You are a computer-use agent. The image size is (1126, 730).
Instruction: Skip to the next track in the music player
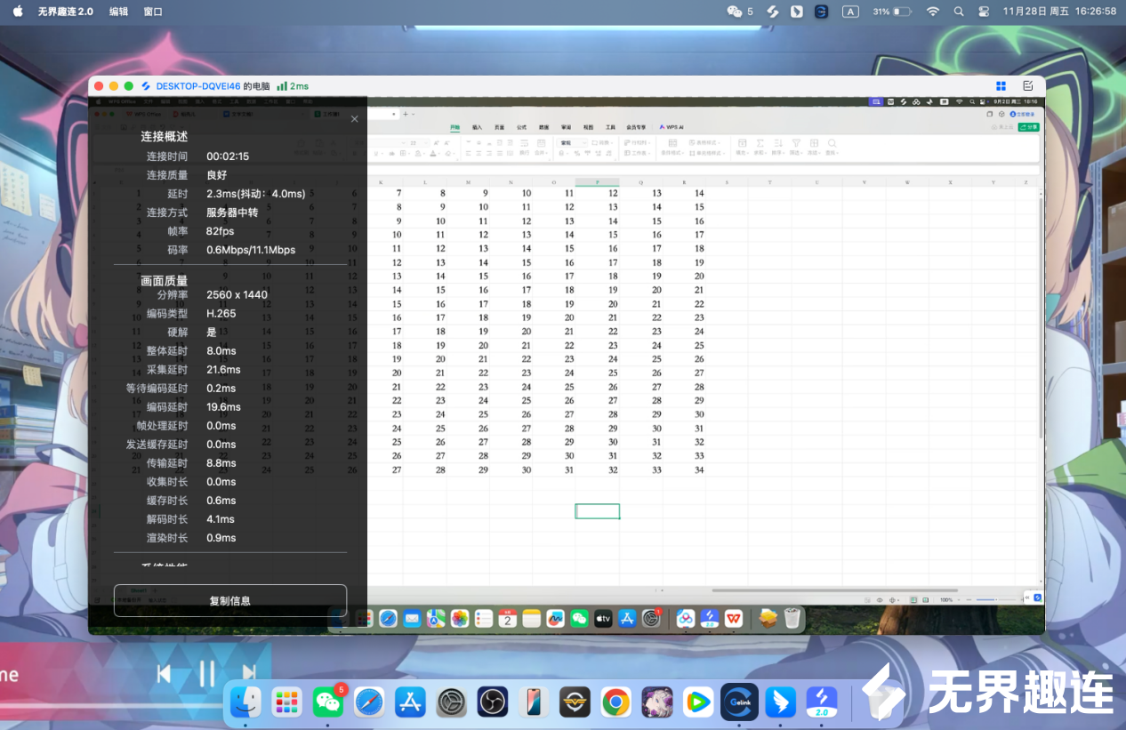point(250,673)
